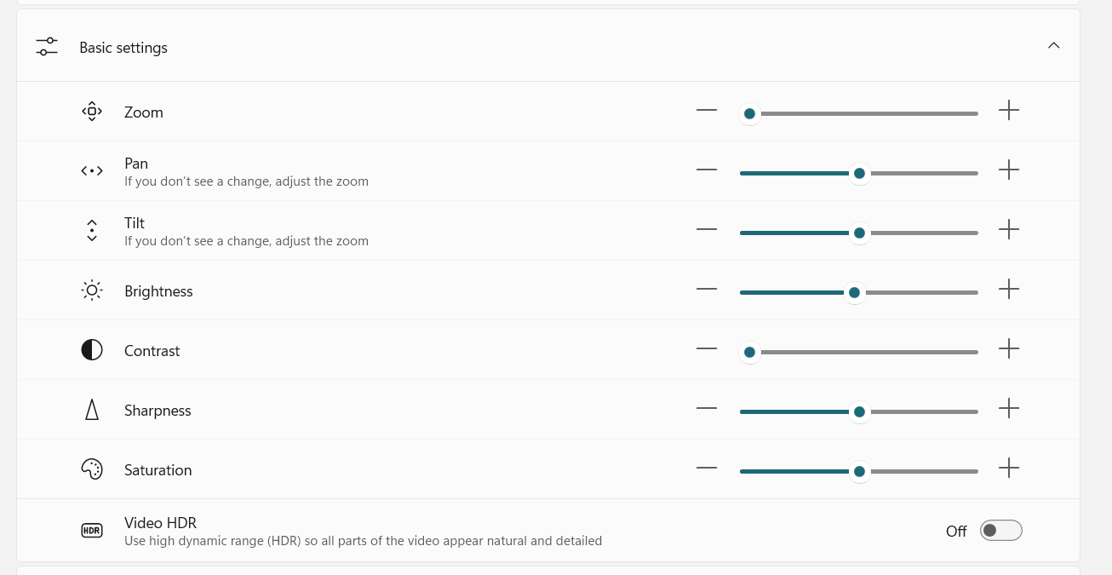Decrease Sharpness with the minus button
This screenshot has height=575, width=1112.
point(707,408)
